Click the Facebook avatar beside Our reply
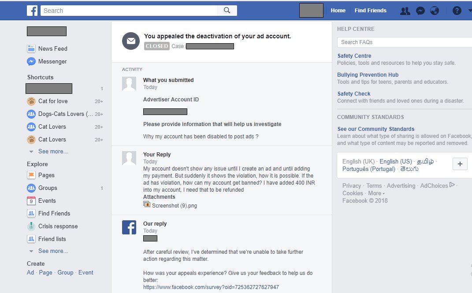472x293 pixels. [129, 227]
